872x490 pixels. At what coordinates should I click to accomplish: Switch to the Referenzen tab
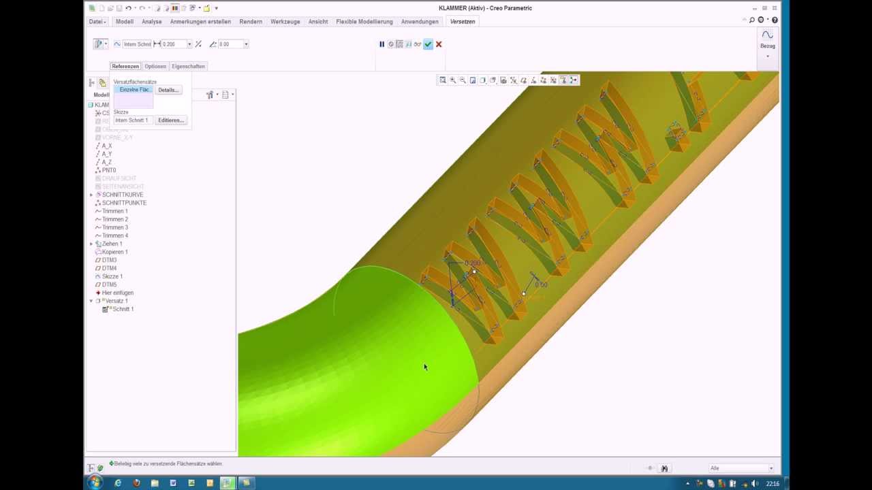click(x=125, y=66)
